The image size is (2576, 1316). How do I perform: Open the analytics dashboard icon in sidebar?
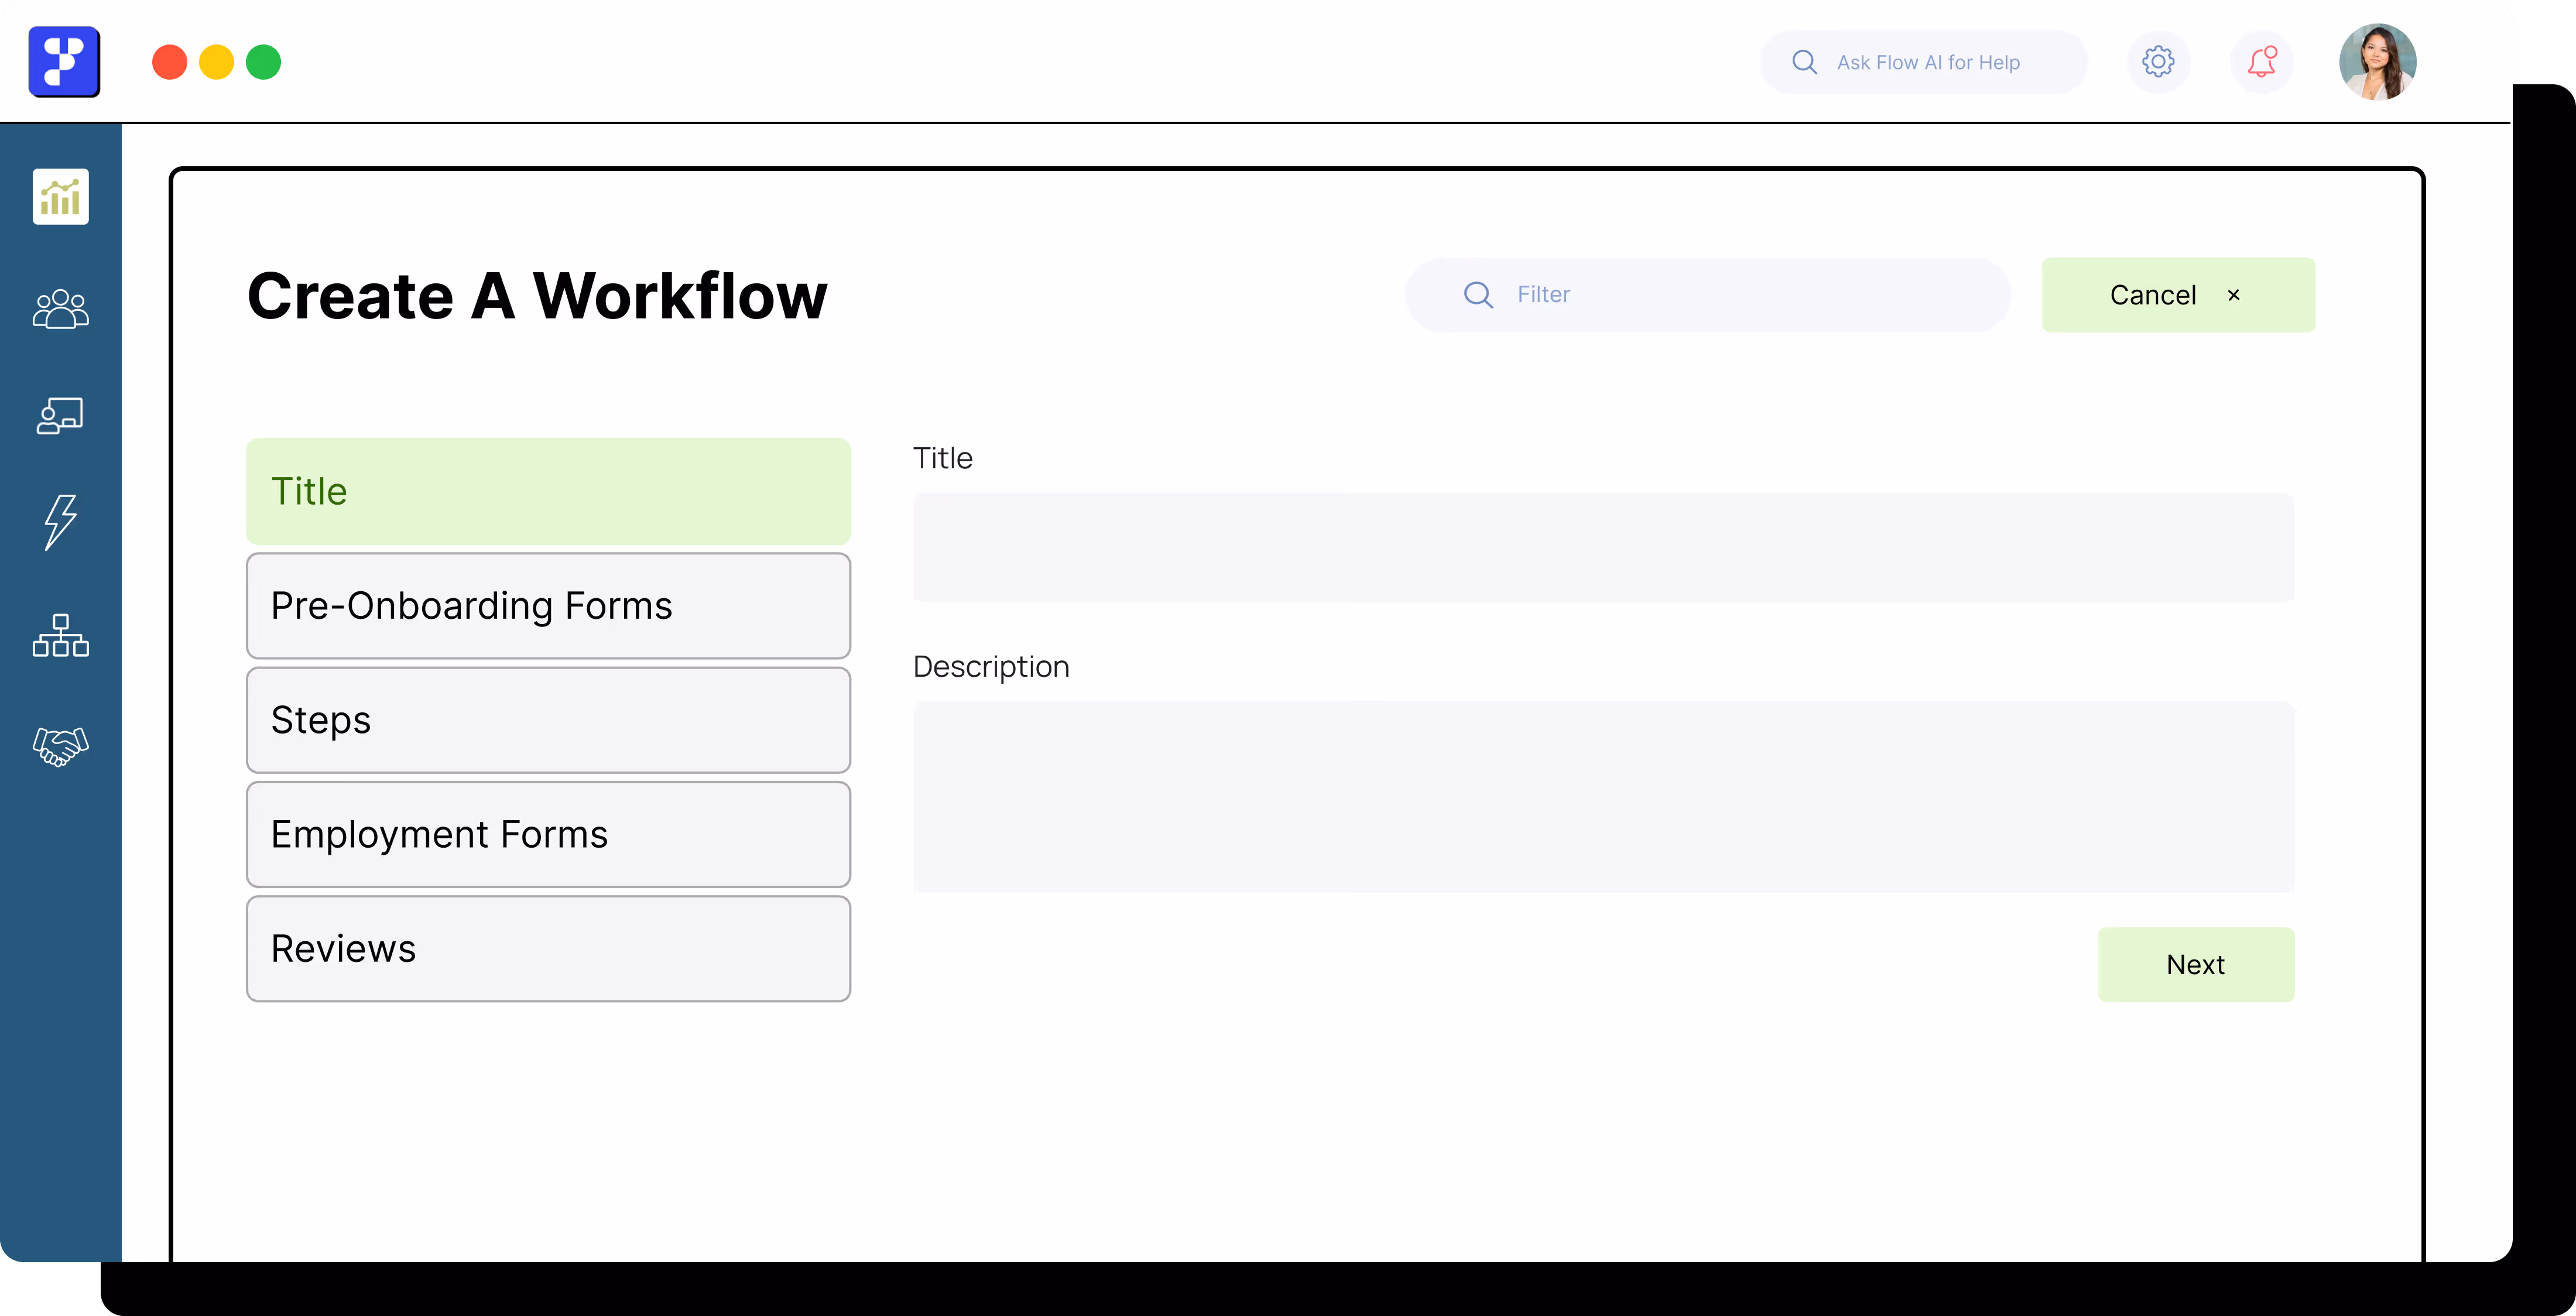60,197
